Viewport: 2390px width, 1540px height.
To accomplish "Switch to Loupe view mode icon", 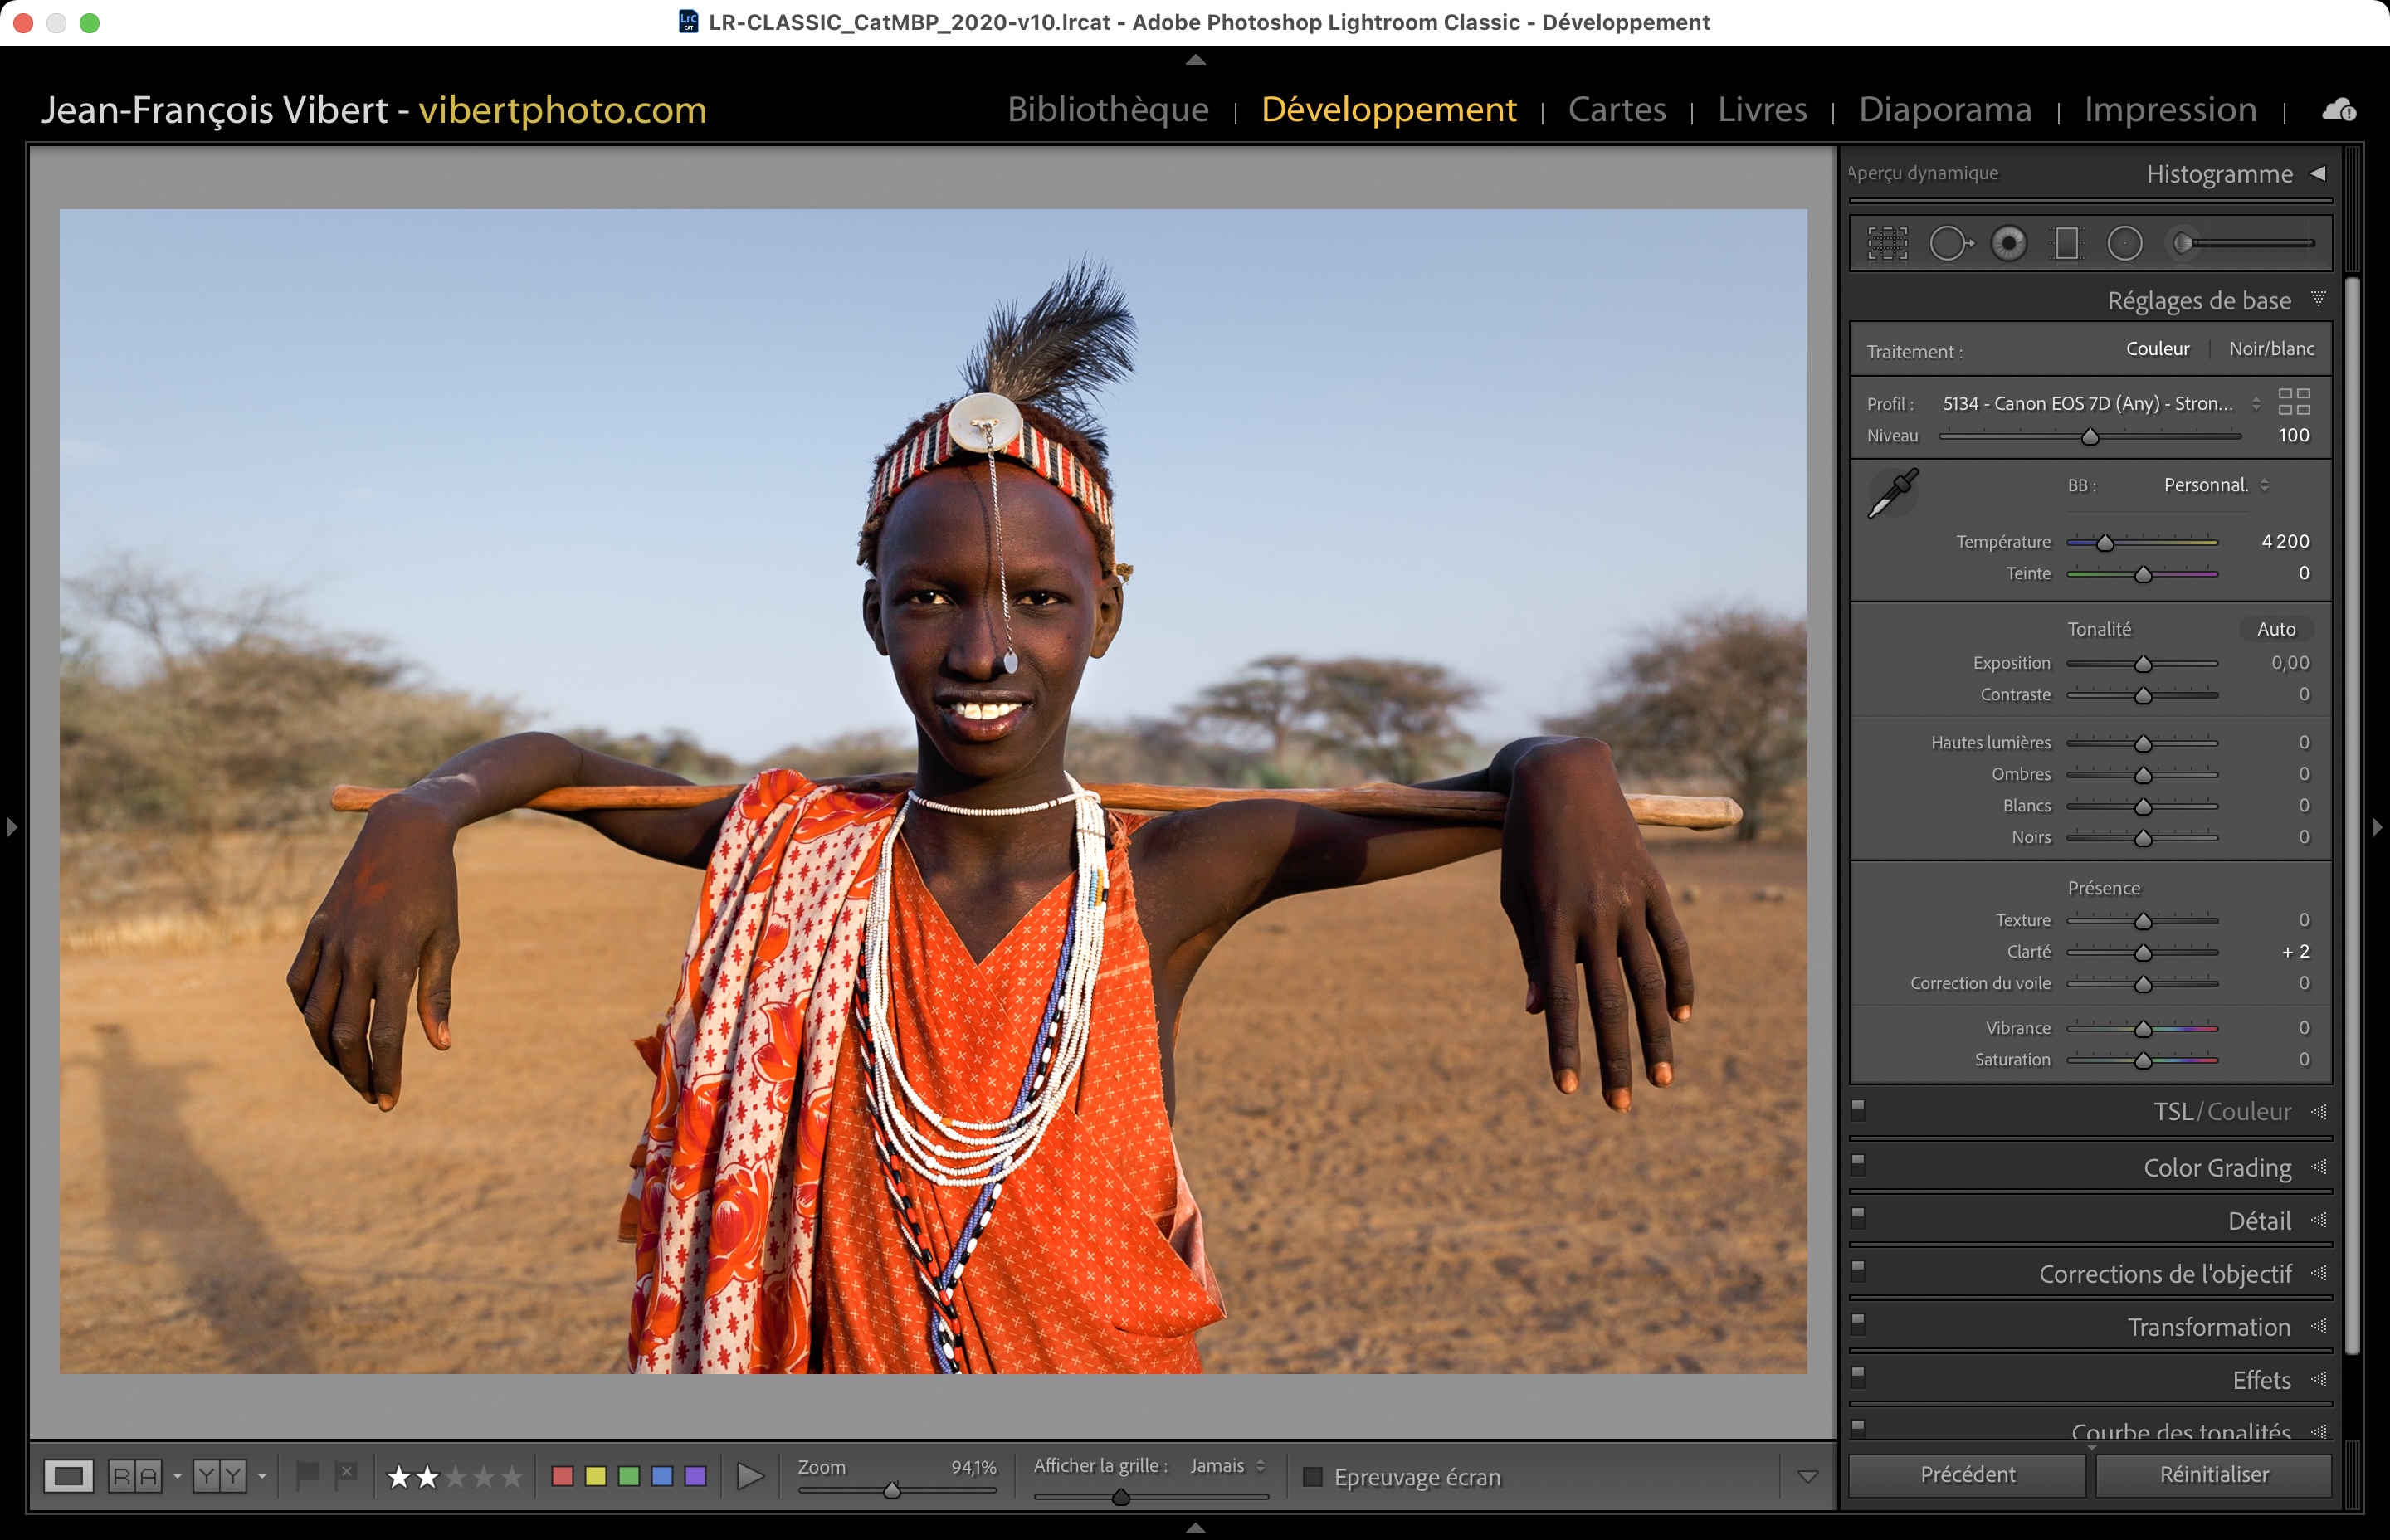I will click(69, 1476).
